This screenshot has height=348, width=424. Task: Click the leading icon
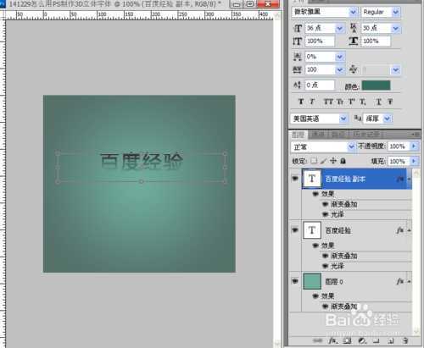(354, 28)
